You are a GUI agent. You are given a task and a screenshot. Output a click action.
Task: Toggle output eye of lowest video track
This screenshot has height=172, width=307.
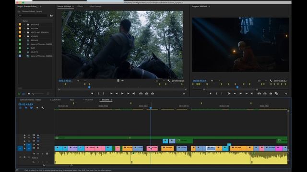point(38,148)
